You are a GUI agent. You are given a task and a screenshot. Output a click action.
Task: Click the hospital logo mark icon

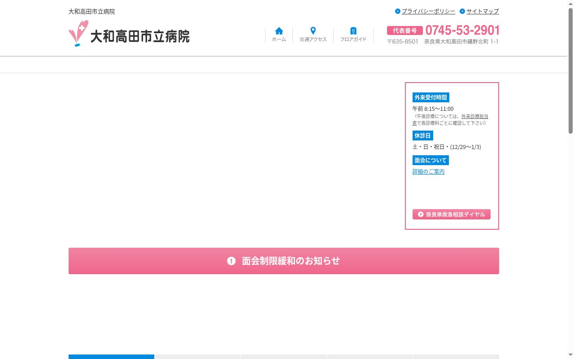point(78,33)
